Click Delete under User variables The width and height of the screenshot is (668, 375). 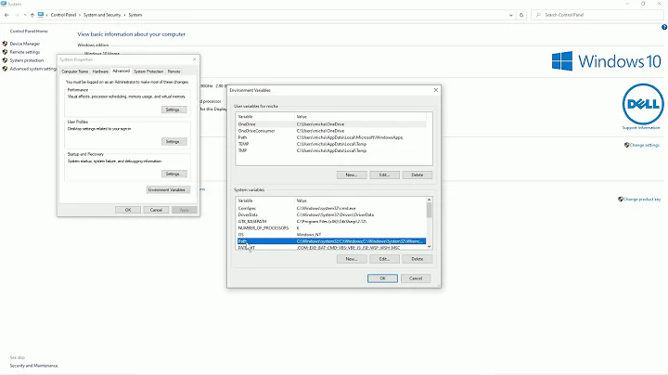417,175
